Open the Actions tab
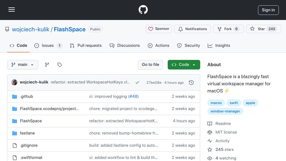Viewport: 286px width, 161px height. tap(158, 45)
